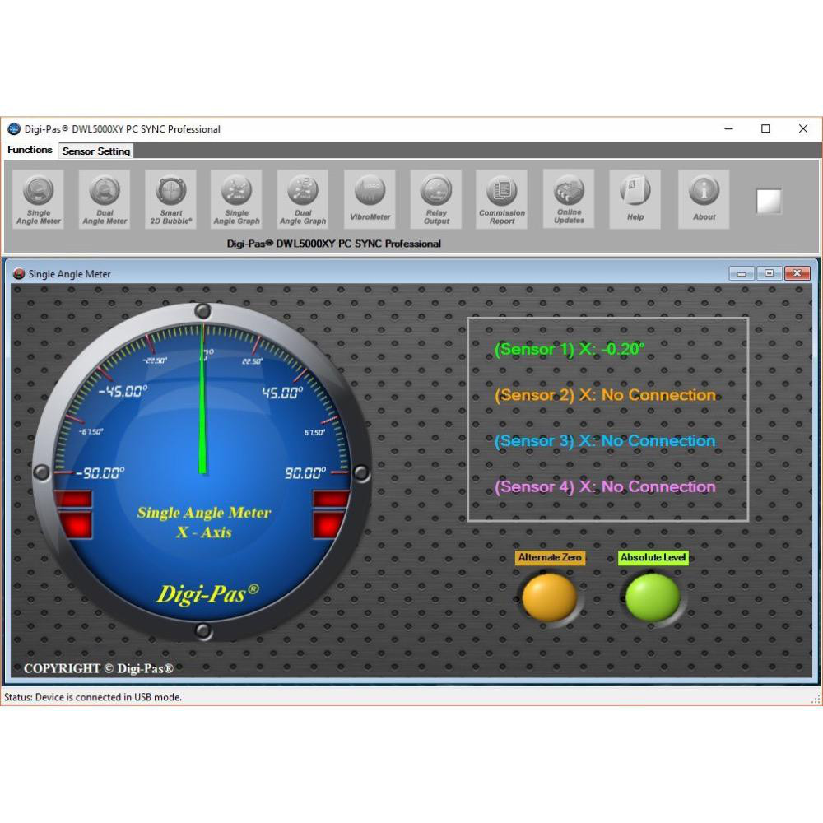Generate a Commission Report
Screen dimensions: 823x823
pyautogui.click(x=501, y=198)
